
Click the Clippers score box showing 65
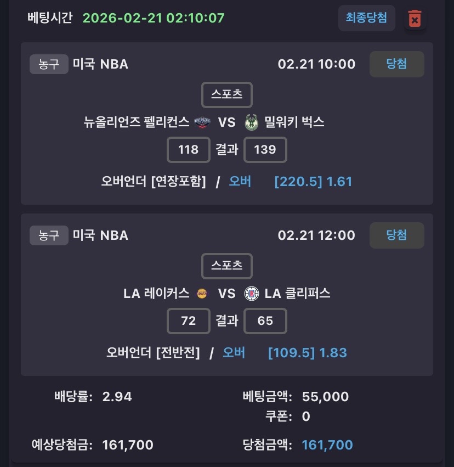pyautogui.click(x=265, y=321)
